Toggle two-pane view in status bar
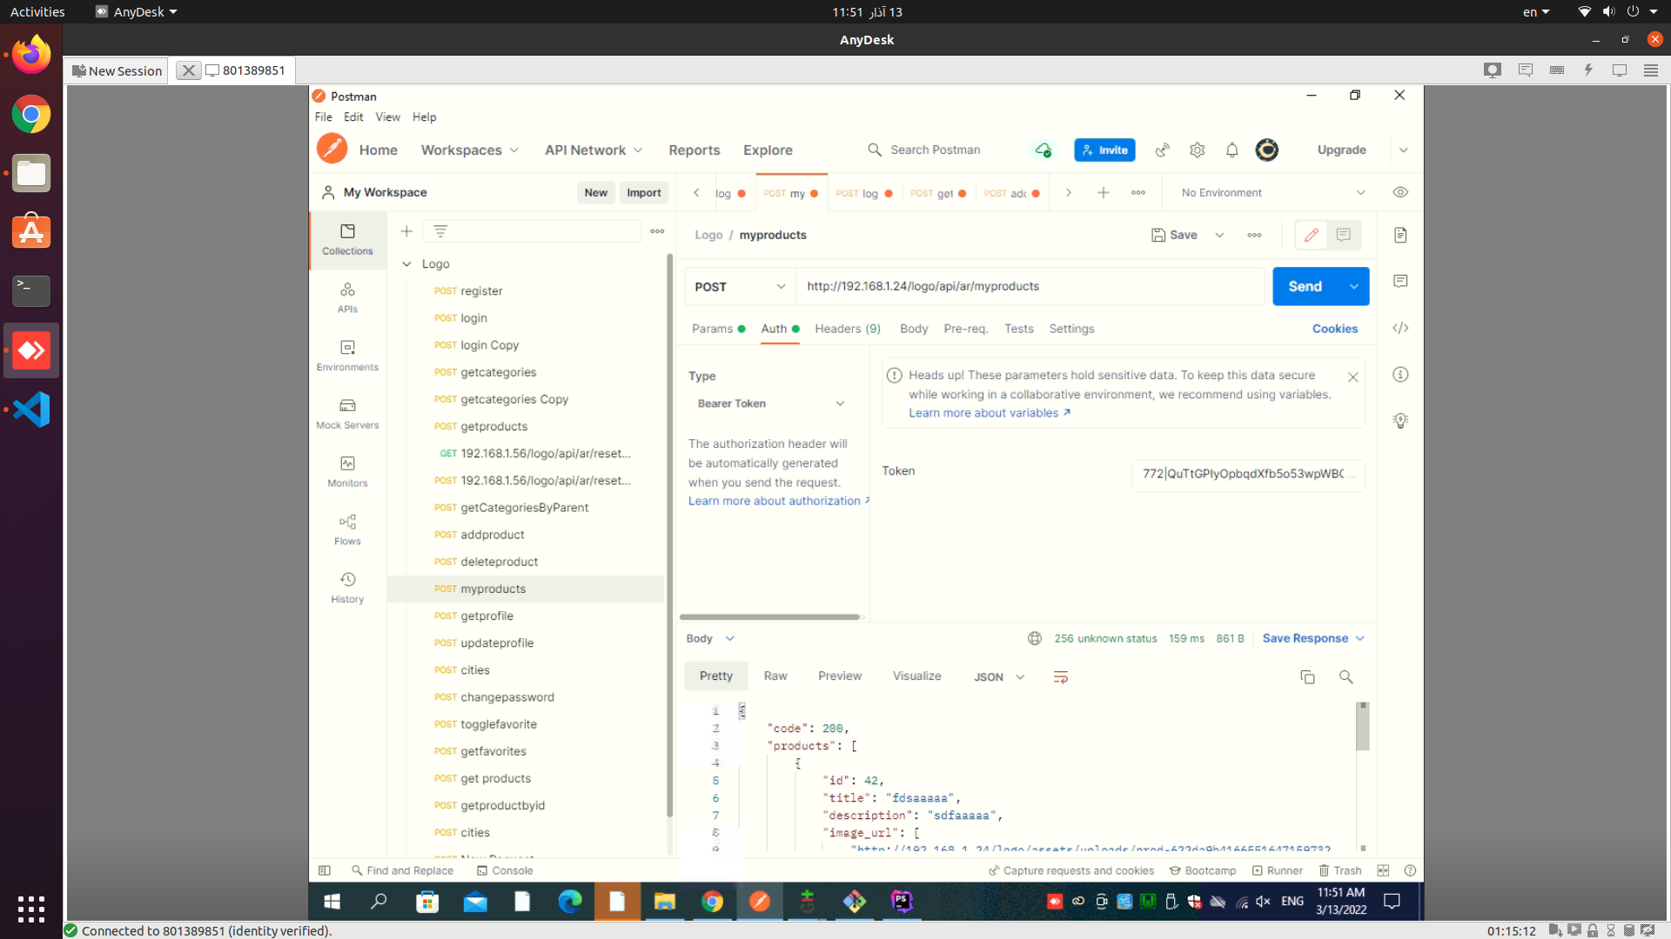The width and height of the screenshot is (1671, 939). 1383,870
